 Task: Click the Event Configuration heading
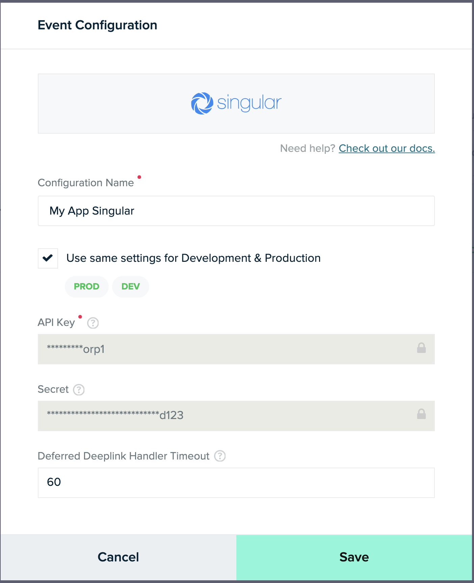coord(97,25)
